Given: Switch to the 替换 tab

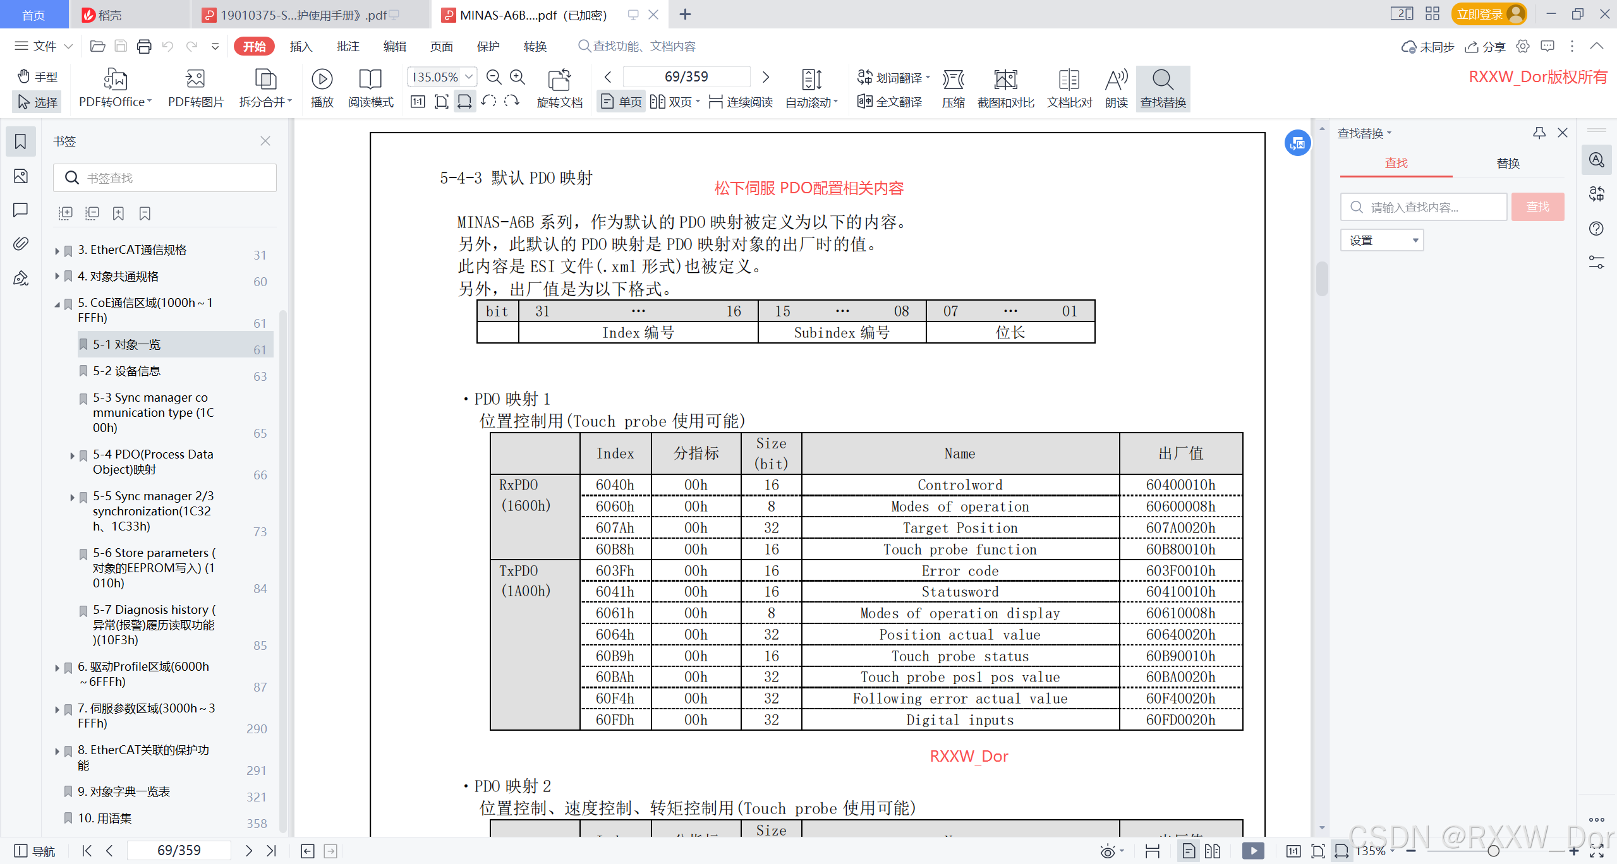Looking at the screenshot, I should point(1508,163).
